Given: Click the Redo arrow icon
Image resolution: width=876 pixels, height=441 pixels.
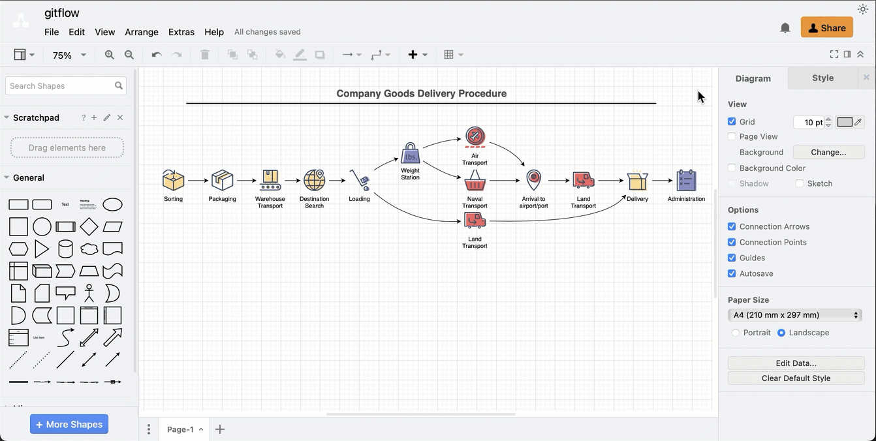Looking at the screenshot, I should point(177,55).
